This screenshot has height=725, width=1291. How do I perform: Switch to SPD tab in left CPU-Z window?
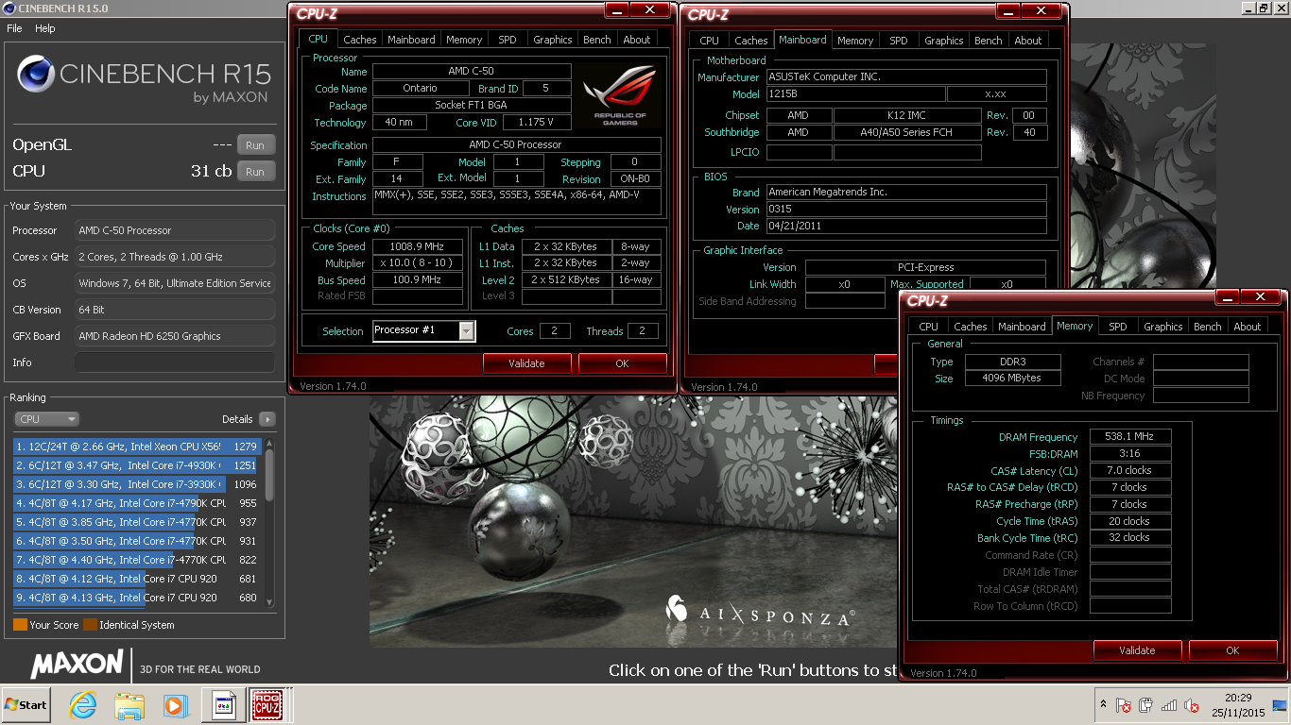tap(508, 40)
